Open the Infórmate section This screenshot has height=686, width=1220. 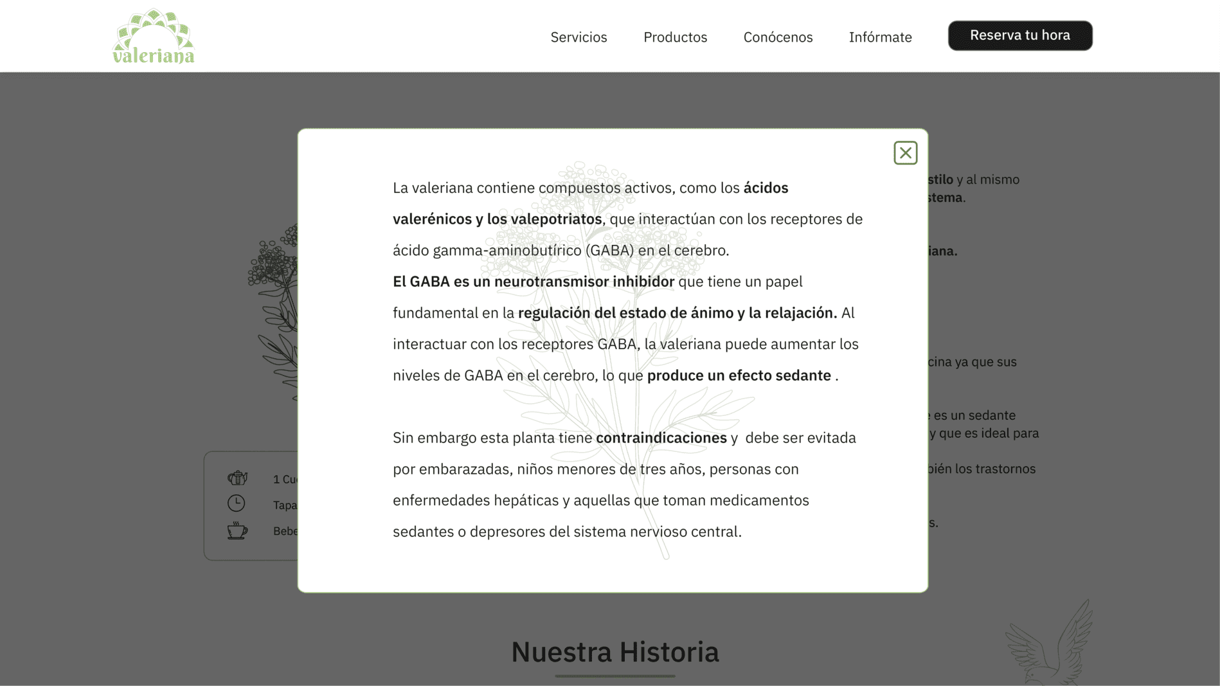point(880,37)
